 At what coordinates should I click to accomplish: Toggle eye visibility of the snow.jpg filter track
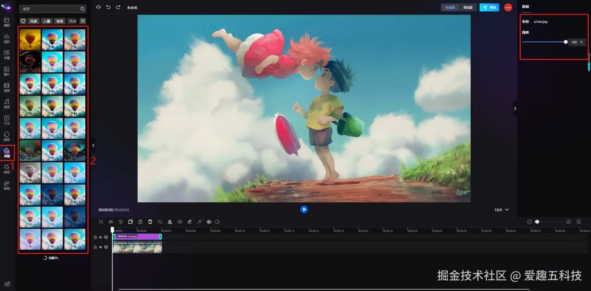click(100, 237)
